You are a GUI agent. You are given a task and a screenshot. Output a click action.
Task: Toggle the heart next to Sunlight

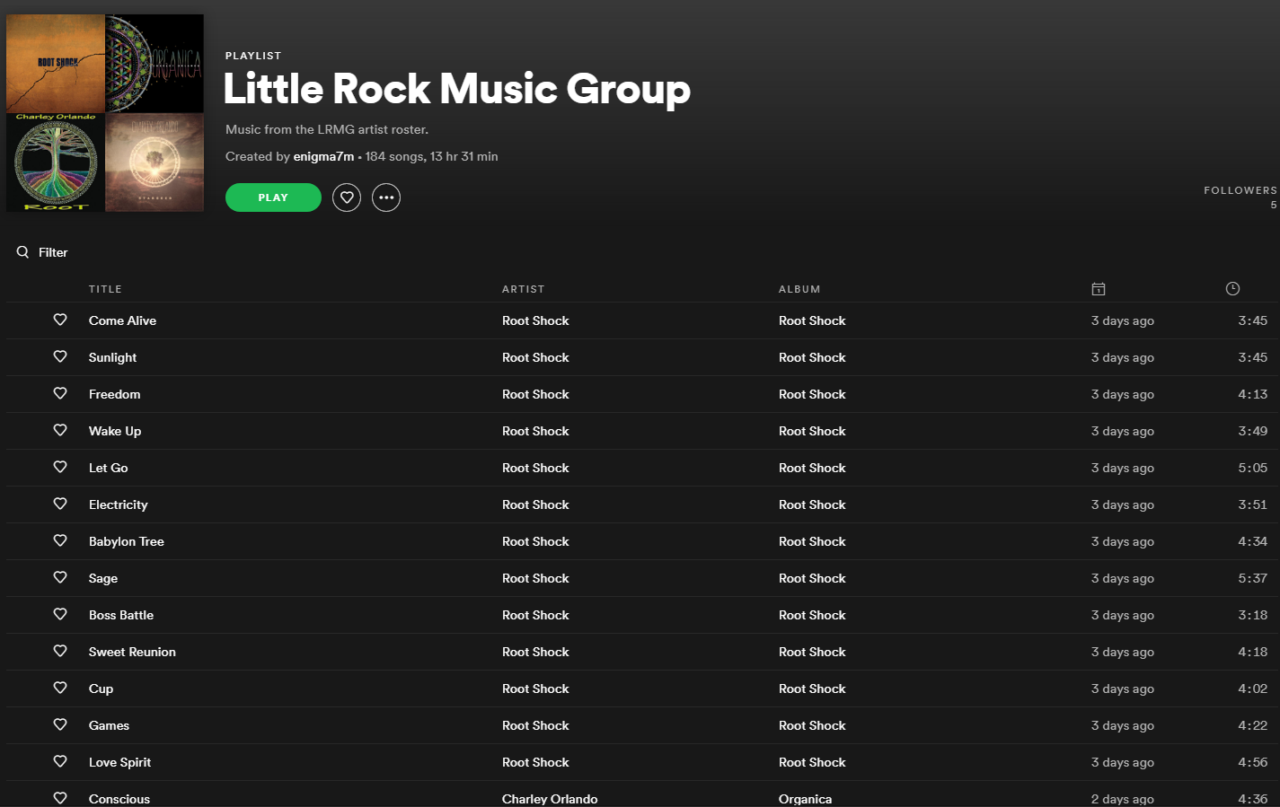click(60, 356)
